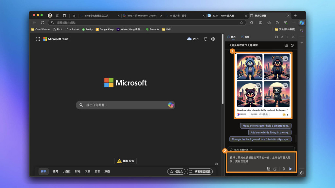The height and width of the screenshot is (188, 335).
Task: Open the 其他 [我的最愛] bookmarks folder
Action: click(285, 29)
